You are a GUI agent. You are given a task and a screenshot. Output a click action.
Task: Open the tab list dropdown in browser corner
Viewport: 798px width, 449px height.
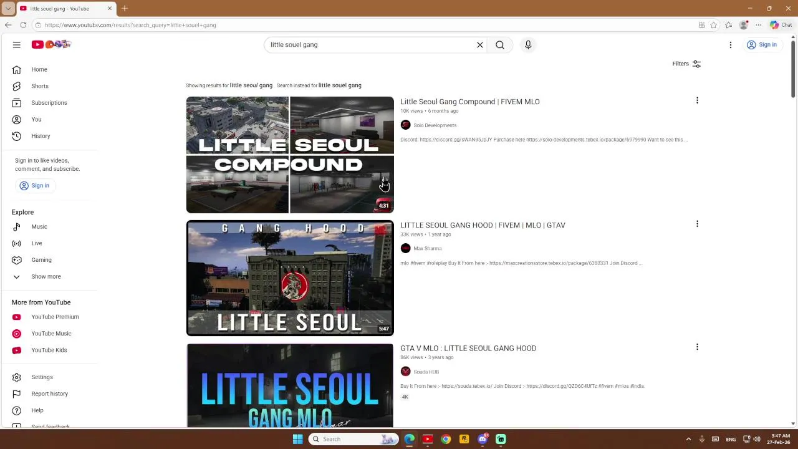(8, 8)
